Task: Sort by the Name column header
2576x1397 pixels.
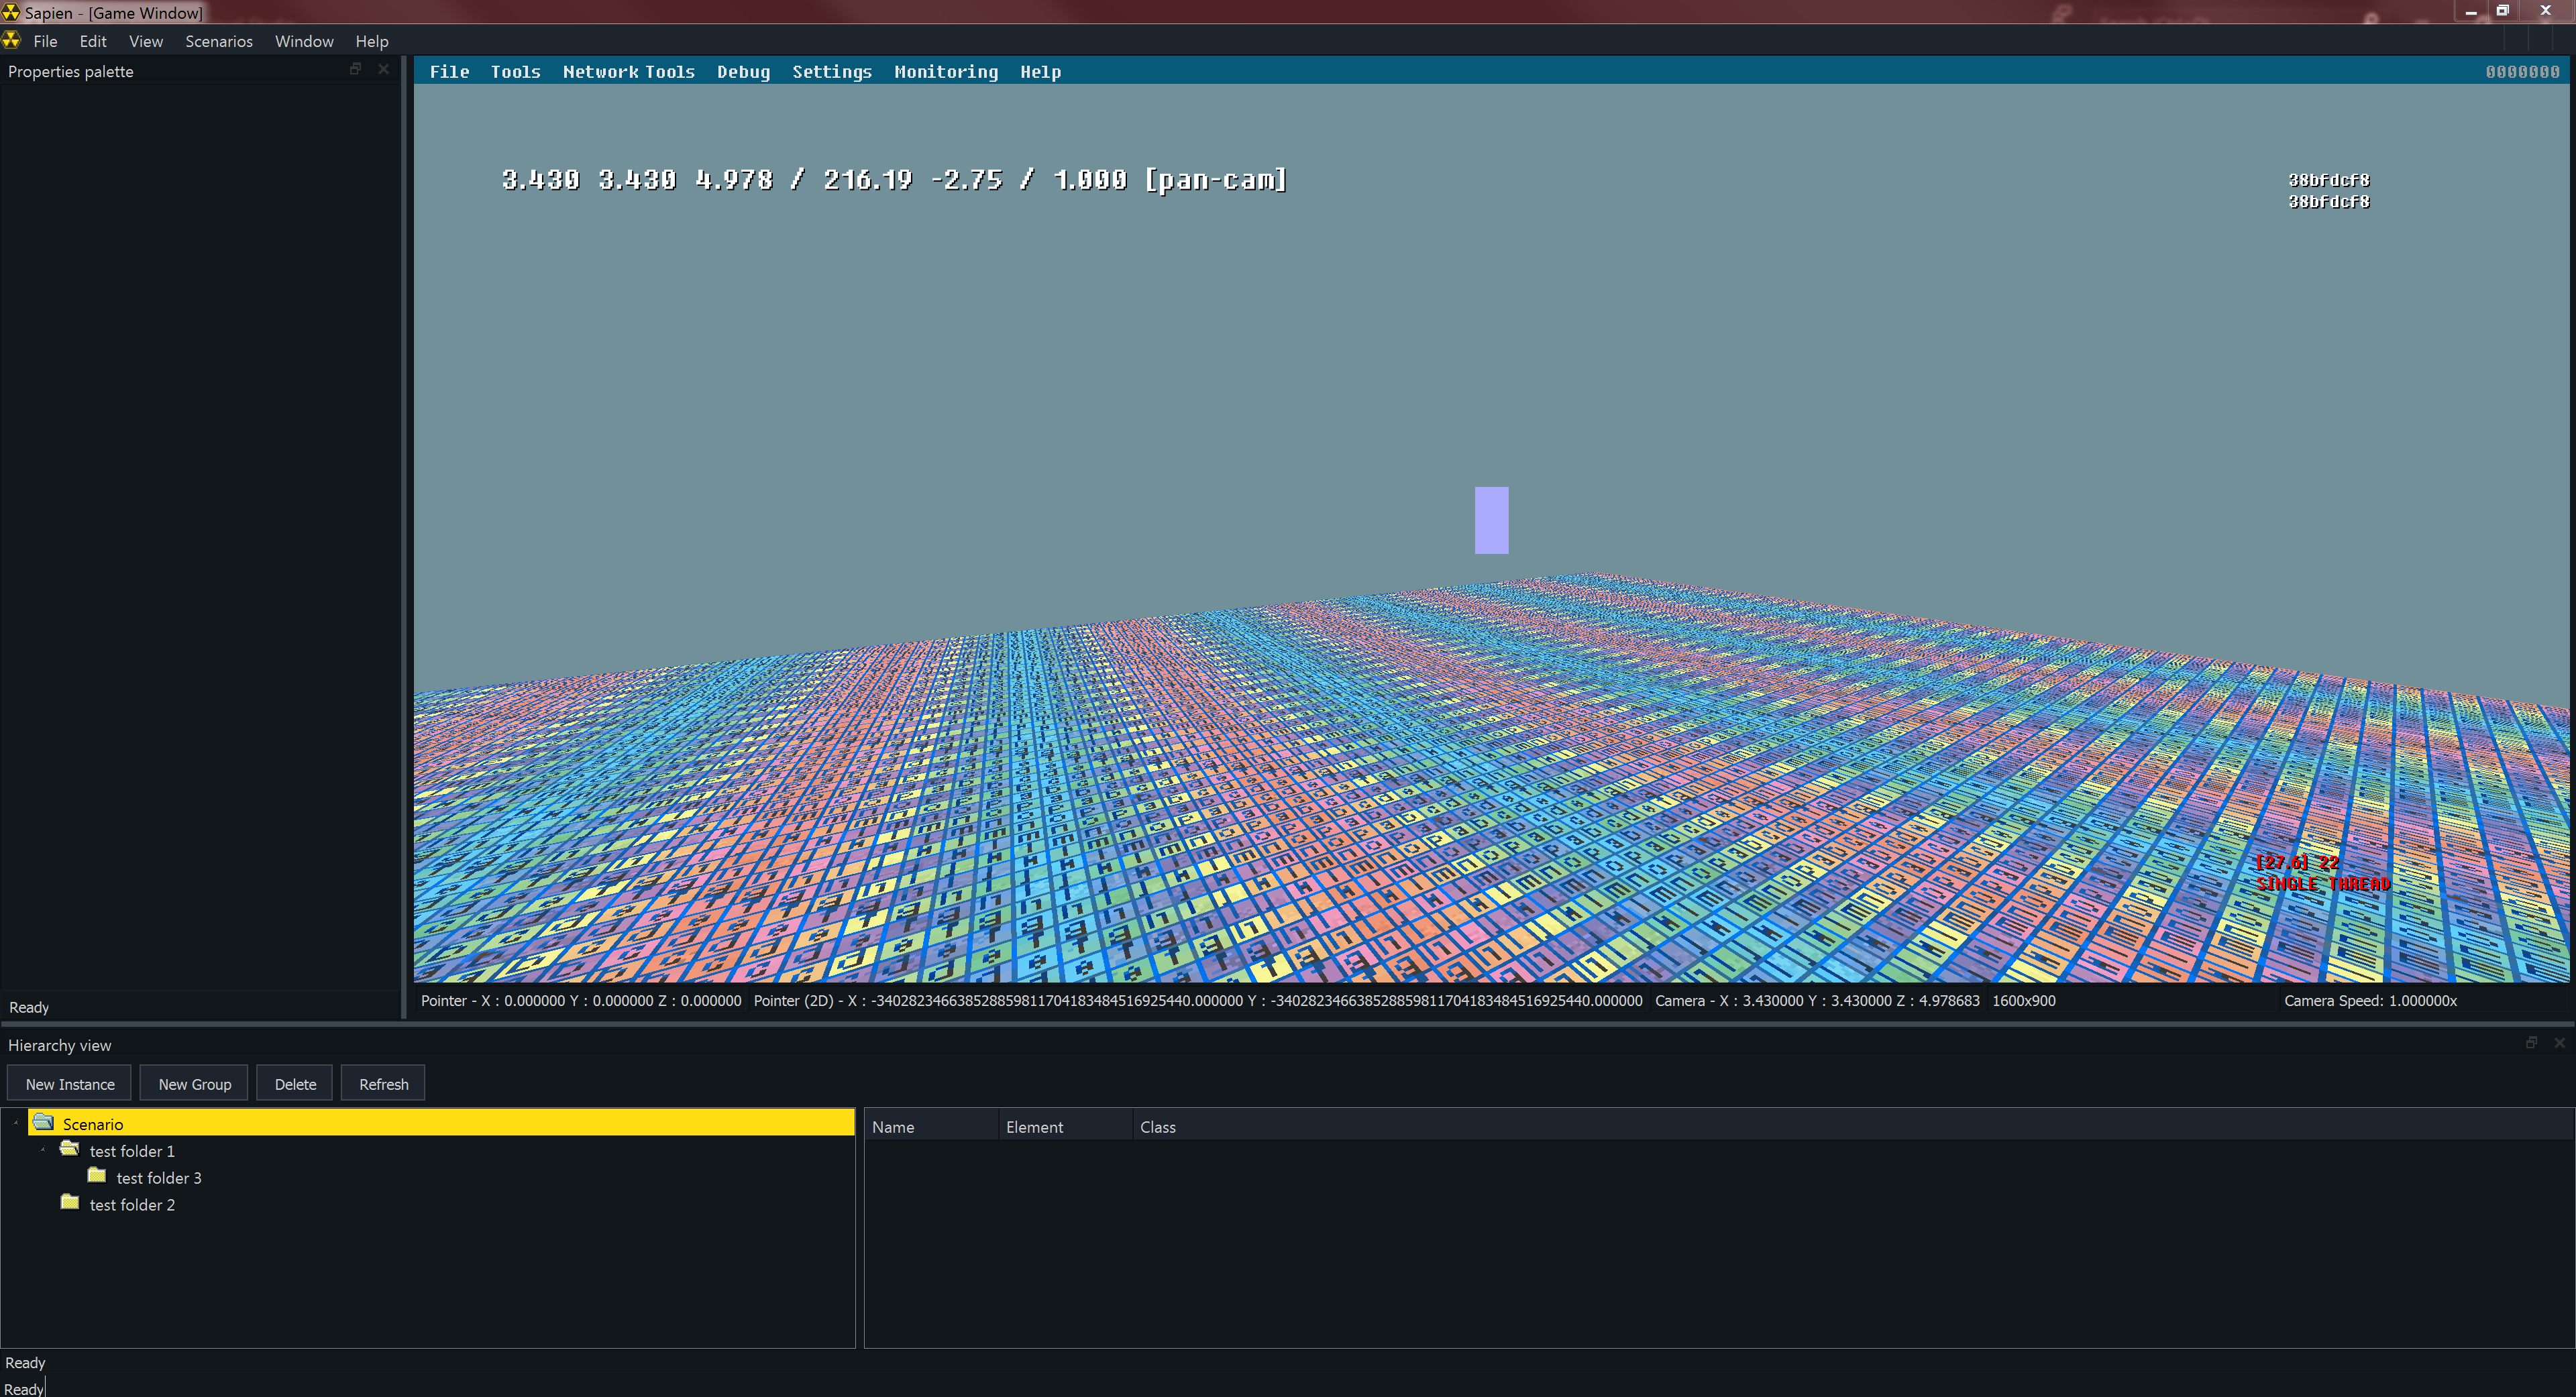Action: click(x=931, y=1127)
